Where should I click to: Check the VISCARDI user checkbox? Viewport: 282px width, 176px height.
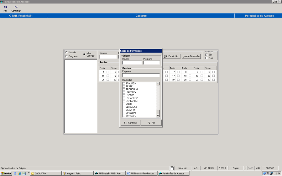[x=124, y=110]
